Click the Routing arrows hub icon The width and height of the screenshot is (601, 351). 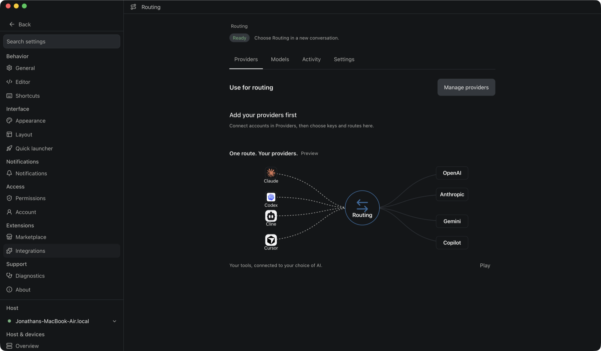[x=362, y=205]
